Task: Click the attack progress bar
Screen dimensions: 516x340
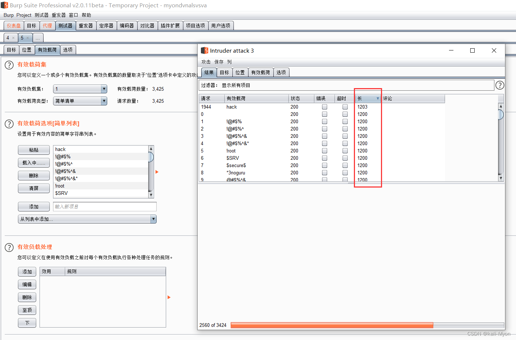Action: 367,325
